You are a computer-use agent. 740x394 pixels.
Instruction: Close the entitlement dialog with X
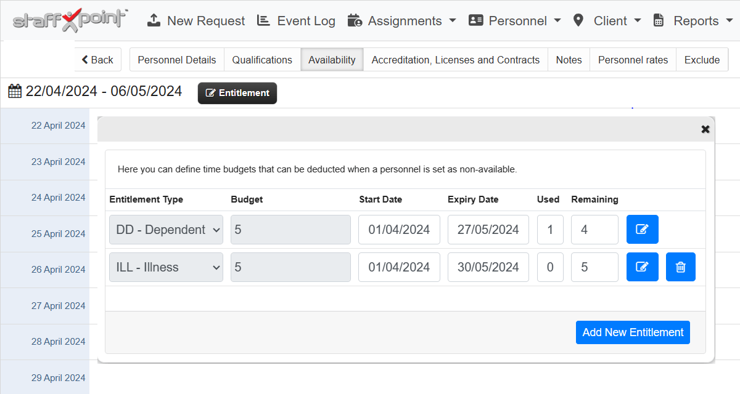pos(705,129)
